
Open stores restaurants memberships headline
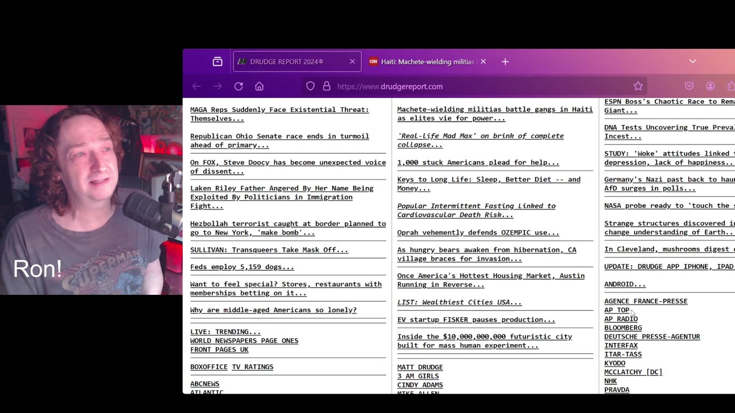[x=286, y=289]
